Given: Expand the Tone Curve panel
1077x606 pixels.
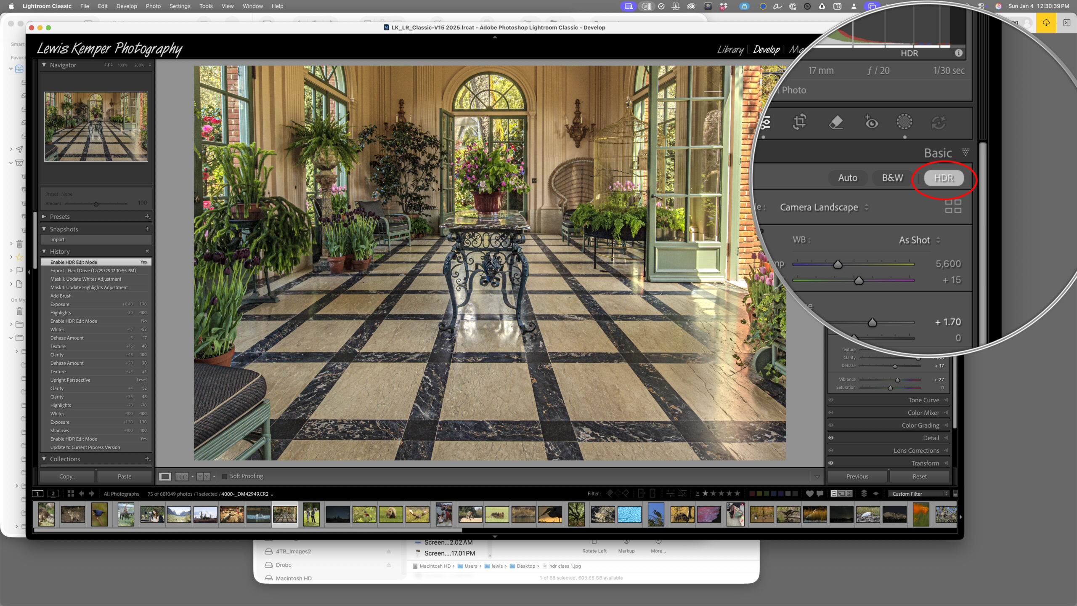Looking at the screenshot, I should coord(923,400).
